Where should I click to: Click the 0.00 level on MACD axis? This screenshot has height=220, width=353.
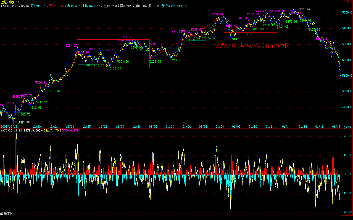click(x=347, y=175)
